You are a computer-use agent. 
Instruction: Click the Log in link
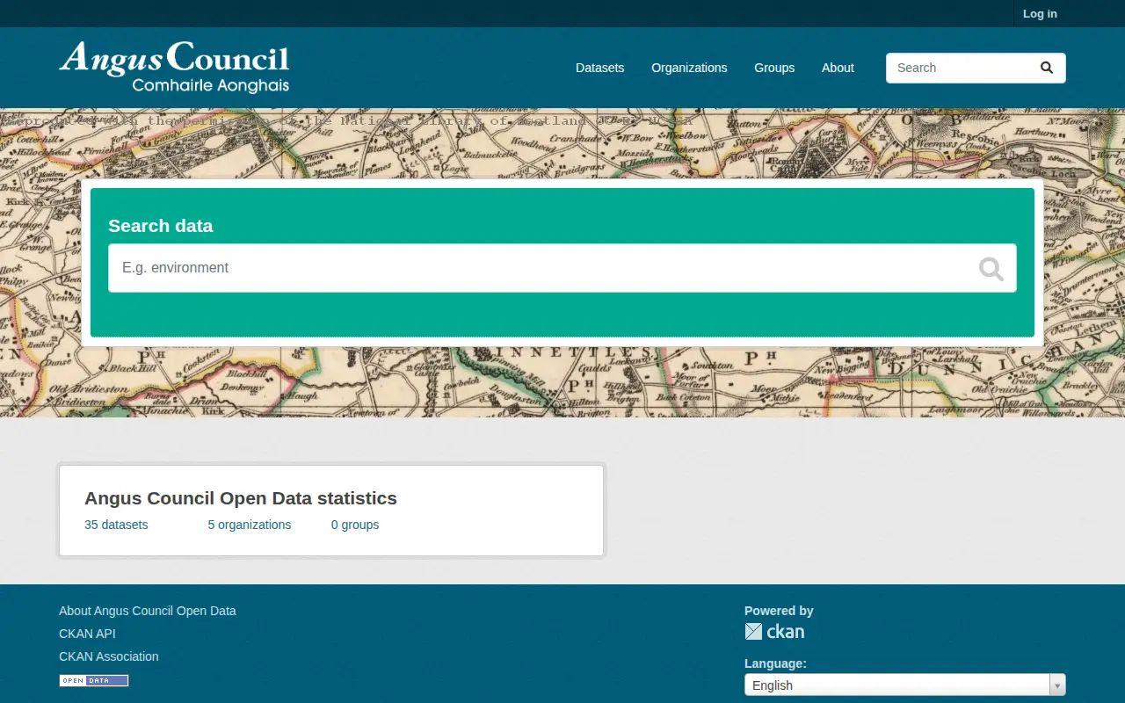pos(1040,13)
